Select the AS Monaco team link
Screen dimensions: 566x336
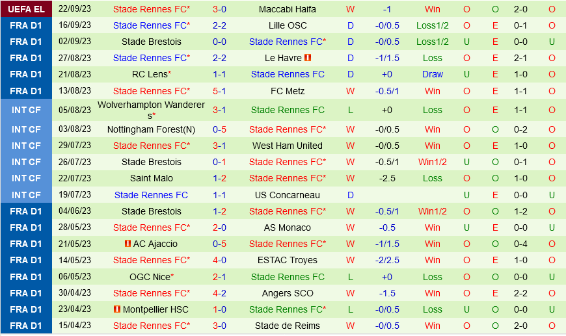pyautogui.click(x=287, y=227)
